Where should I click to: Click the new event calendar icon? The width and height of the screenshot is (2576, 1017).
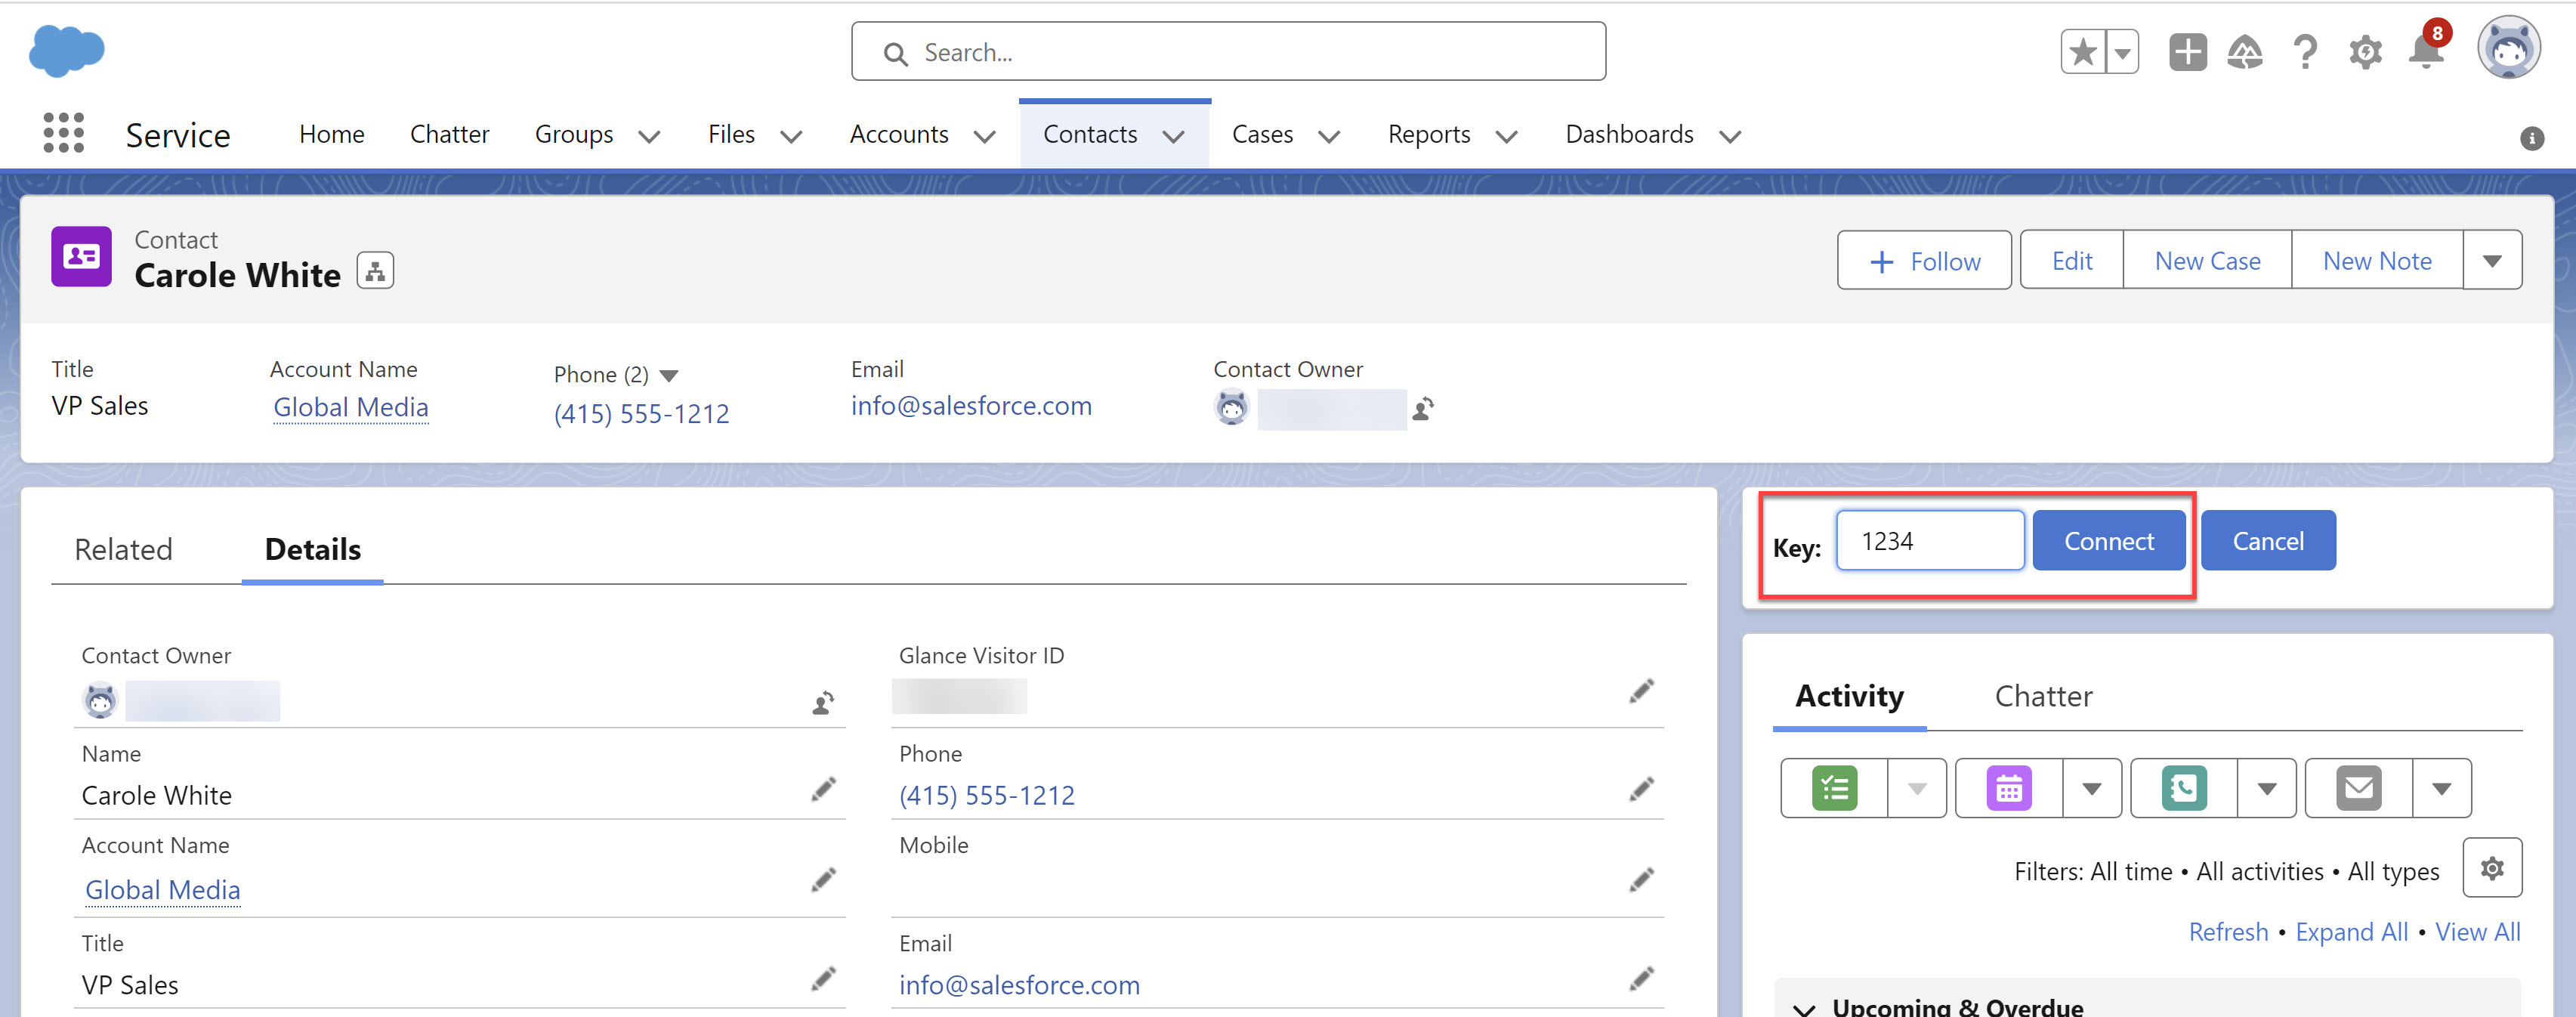[x=2008, y=788]
